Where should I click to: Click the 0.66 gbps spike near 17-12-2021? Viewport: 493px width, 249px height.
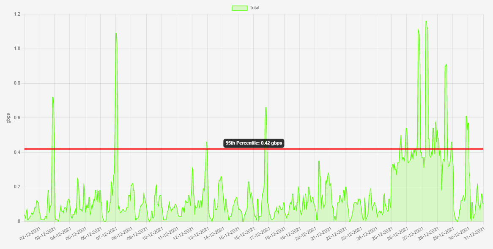point(266,108)
